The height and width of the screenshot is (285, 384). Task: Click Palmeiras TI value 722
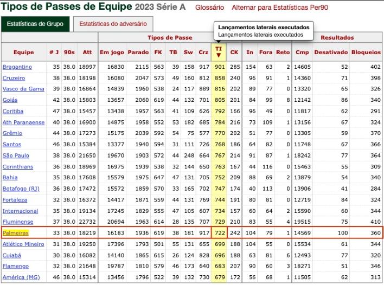point(220,233)
